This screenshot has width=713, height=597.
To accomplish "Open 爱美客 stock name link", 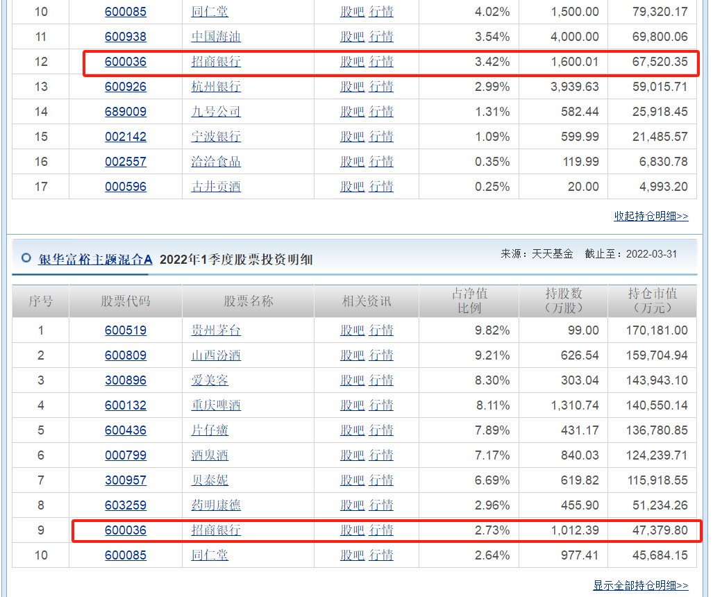I will pyautogui.click(x=210, y=380).
